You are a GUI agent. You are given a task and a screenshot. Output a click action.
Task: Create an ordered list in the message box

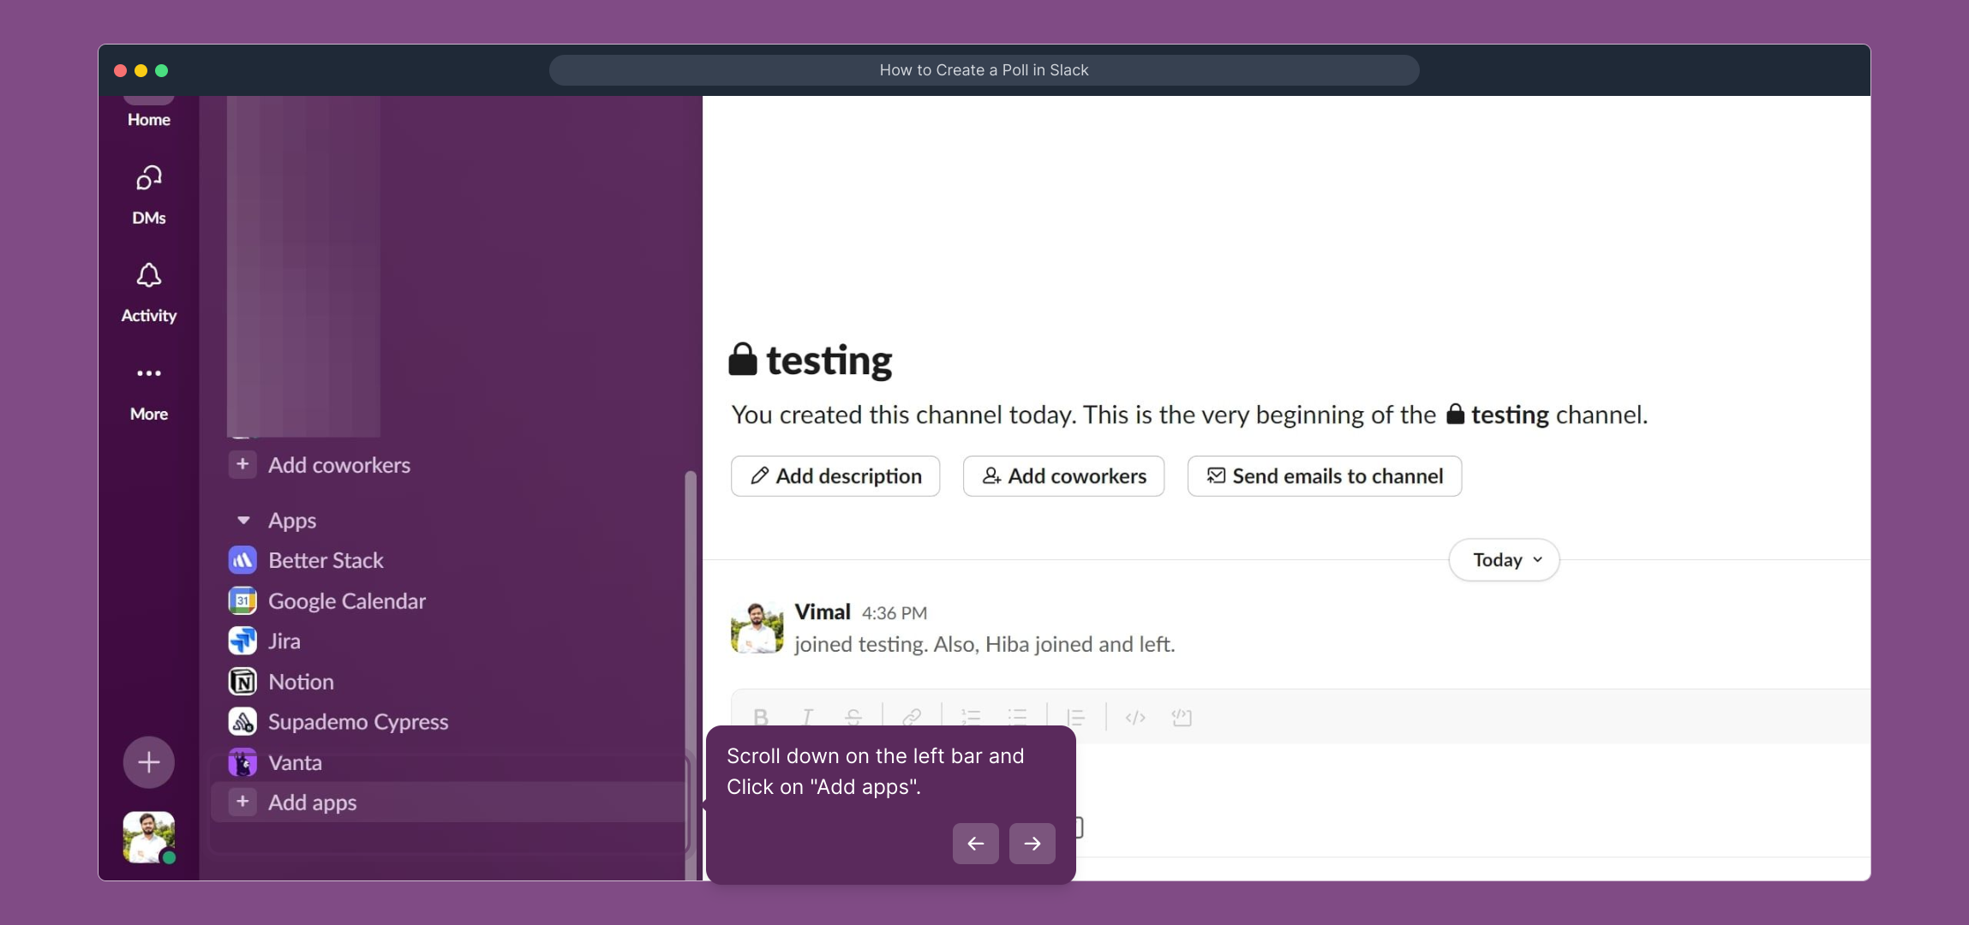(970, 718)
